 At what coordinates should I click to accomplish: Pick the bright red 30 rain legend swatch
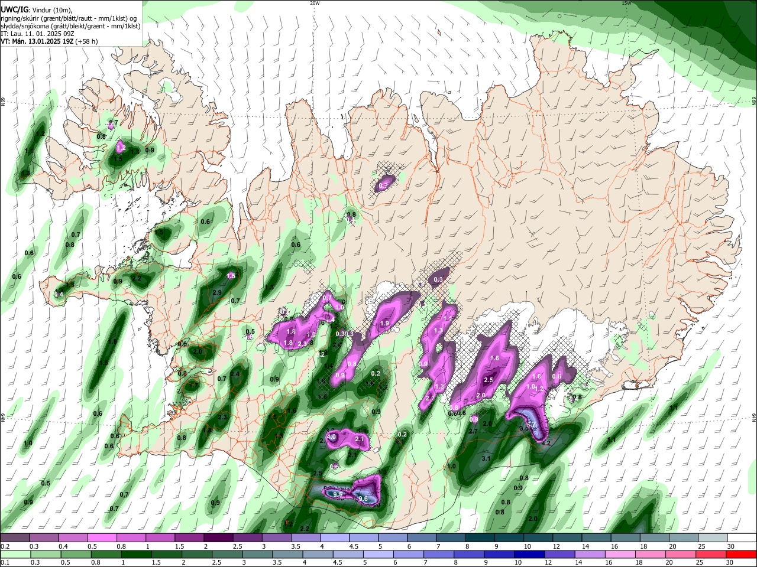coord(742,554)
